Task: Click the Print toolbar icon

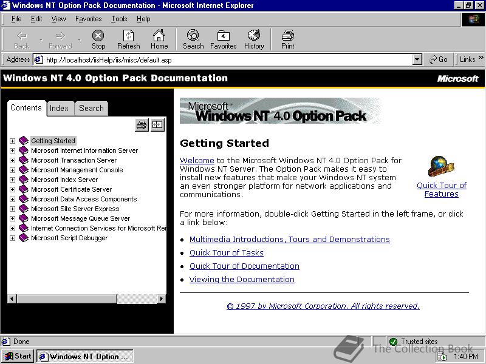Action: point(287,36)
